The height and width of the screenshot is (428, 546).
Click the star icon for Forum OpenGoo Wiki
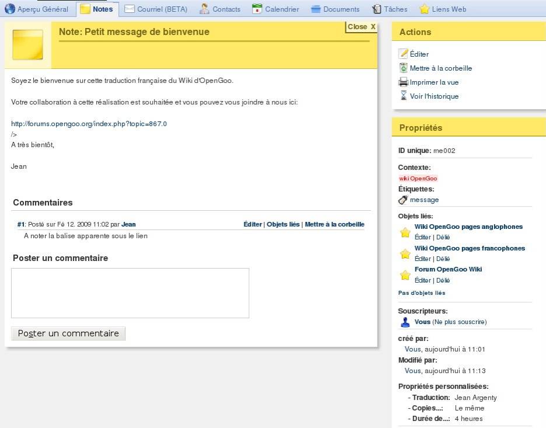pyautogui.click(x=405, y=275)
